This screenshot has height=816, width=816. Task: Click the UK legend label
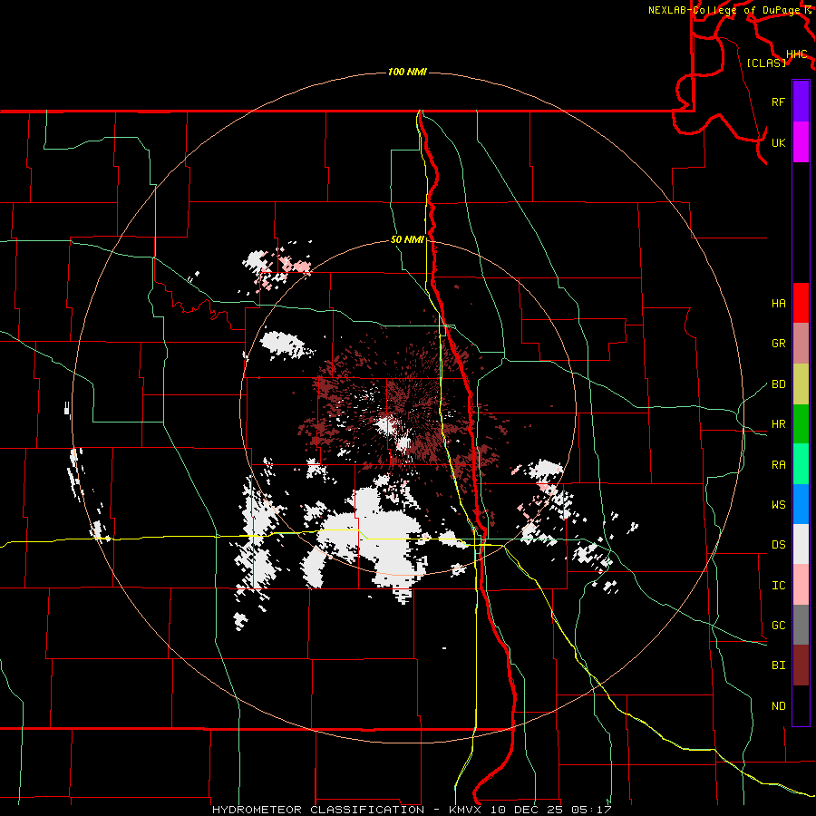(x=779, y=142)
